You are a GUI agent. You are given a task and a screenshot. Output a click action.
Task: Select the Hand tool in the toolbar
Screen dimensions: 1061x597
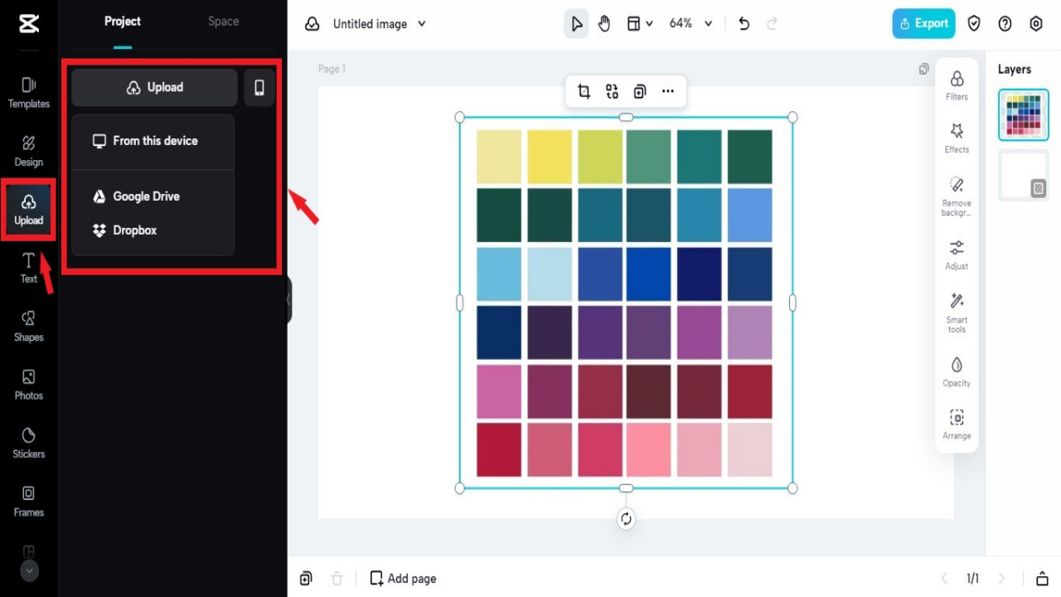(604, 23)
